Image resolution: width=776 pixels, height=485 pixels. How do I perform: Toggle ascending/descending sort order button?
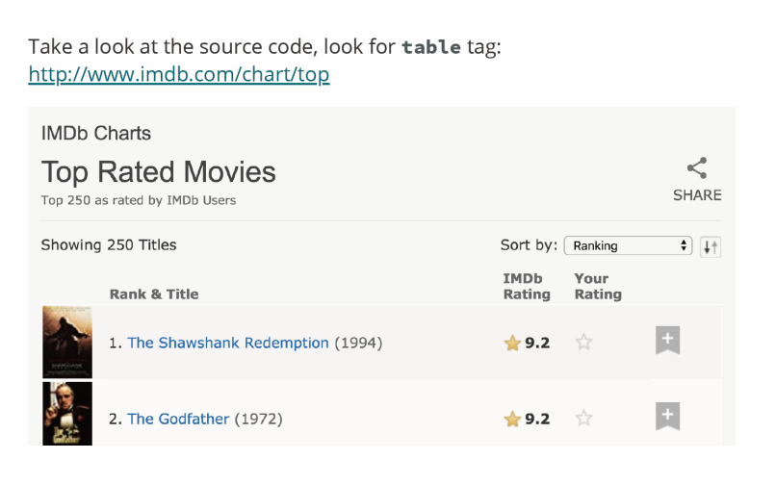711,246
